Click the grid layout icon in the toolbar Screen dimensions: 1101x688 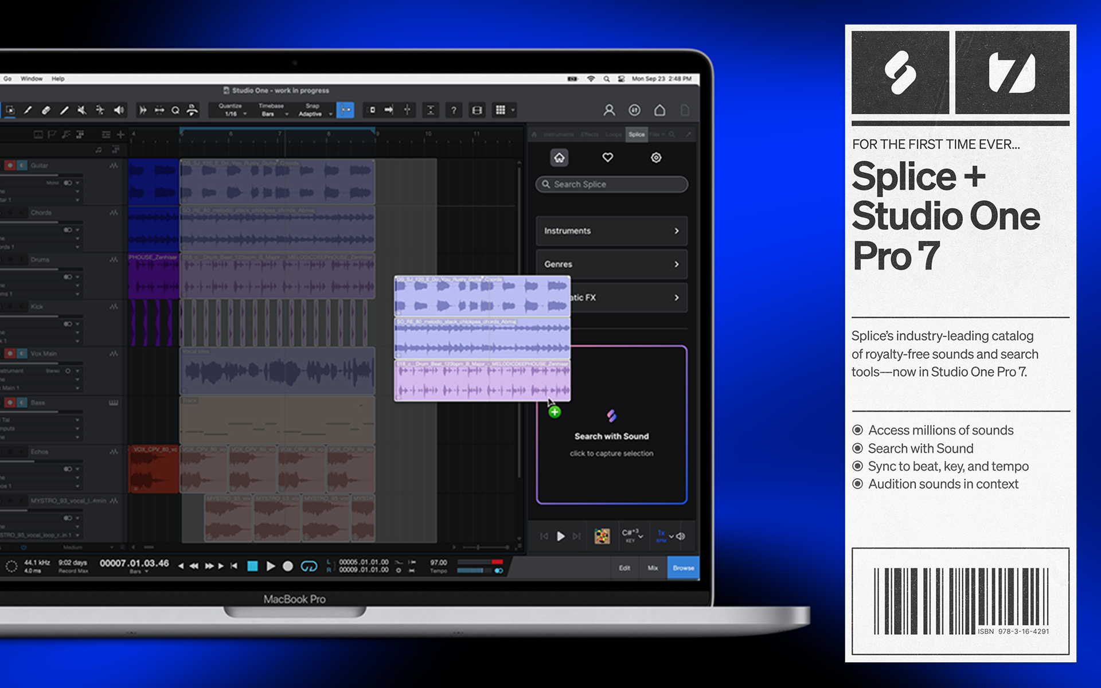click(501, 110)
